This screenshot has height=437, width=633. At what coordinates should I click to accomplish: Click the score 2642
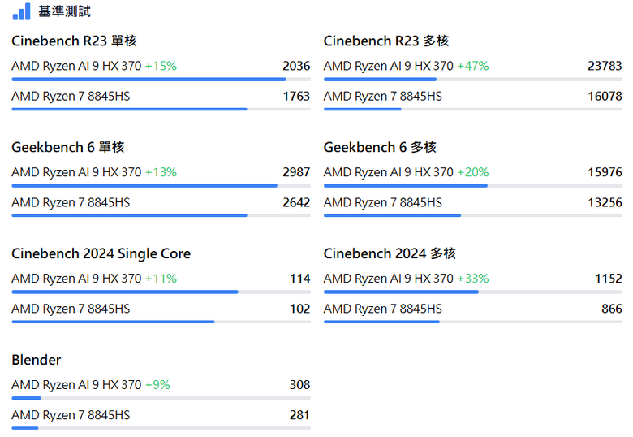pyautogui.click(x=296, y=202)
